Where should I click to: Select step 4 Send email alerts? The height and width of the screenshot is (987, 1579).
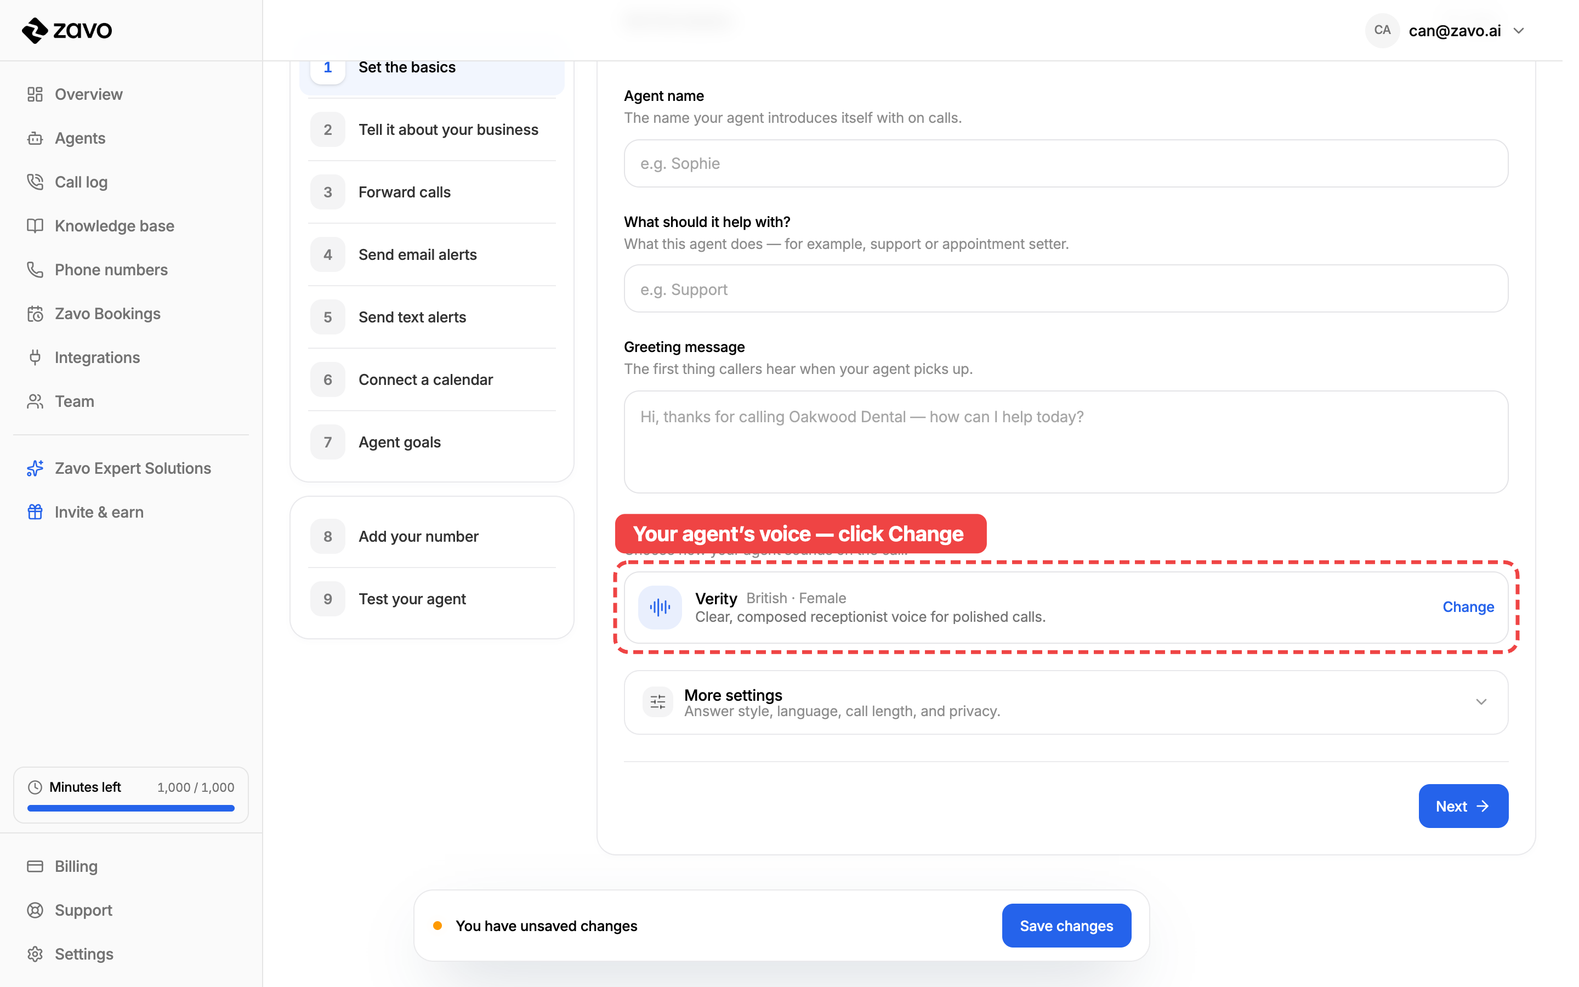tap(431, 254)
